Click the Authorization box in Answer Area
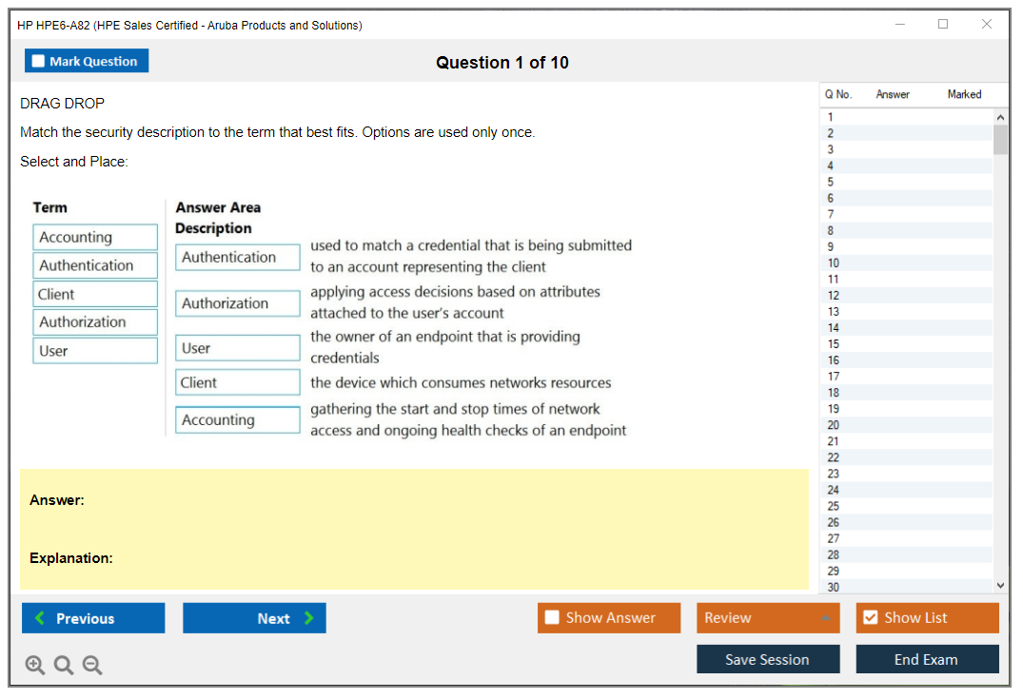This screenshot has width=1023, height=699. tap(237, 303)
